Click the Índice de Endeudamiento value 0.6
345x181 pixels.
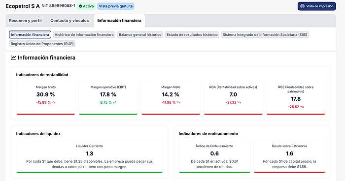tap(214, 153)
